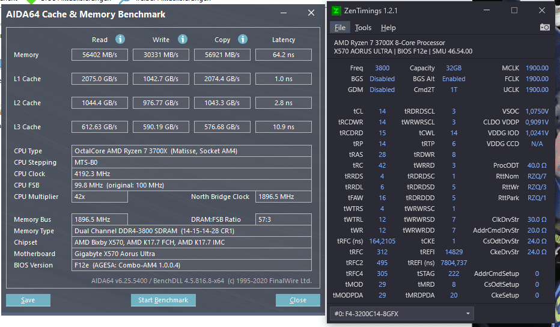
Task: Click the Close button in AIDA64 benchmark
Action: click(x=298, y=300)
